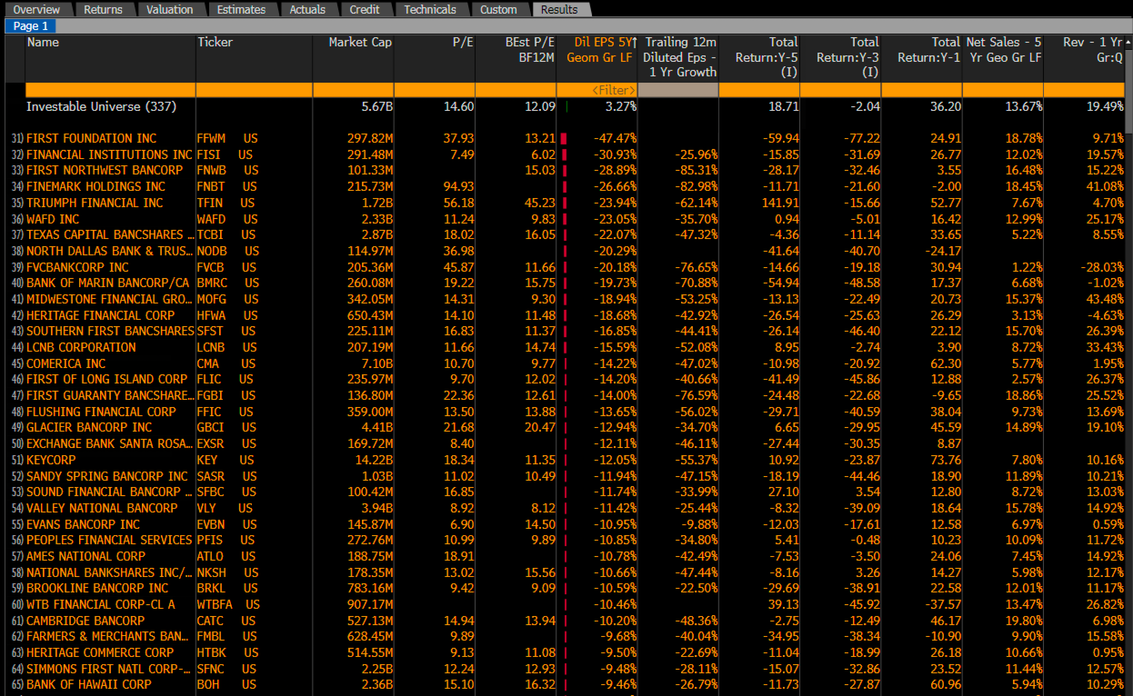Click the Dil EPS 5Y Geom Gr header

(597, 58)
